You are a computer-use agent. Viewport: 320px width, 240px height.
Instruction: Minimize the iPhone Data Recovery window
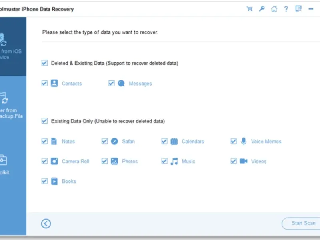[311, 9]
